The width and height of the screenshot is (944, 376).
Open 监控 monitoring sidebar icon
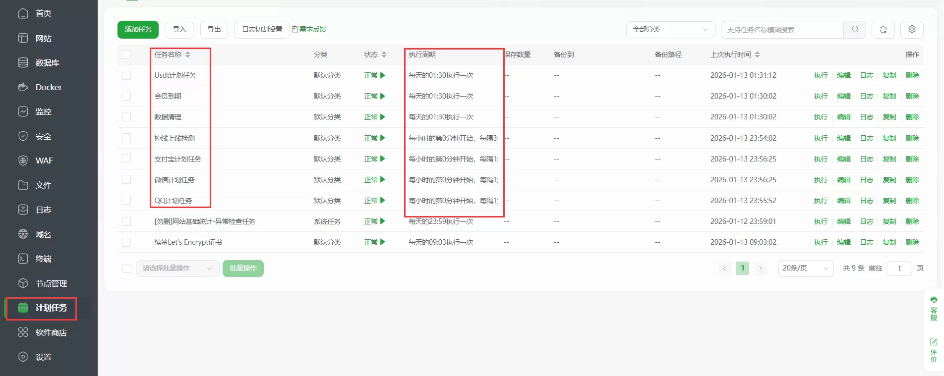click(x=23, y=111)
